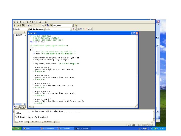
Task: Click the Undo toolbar icon
Action: 34,25
